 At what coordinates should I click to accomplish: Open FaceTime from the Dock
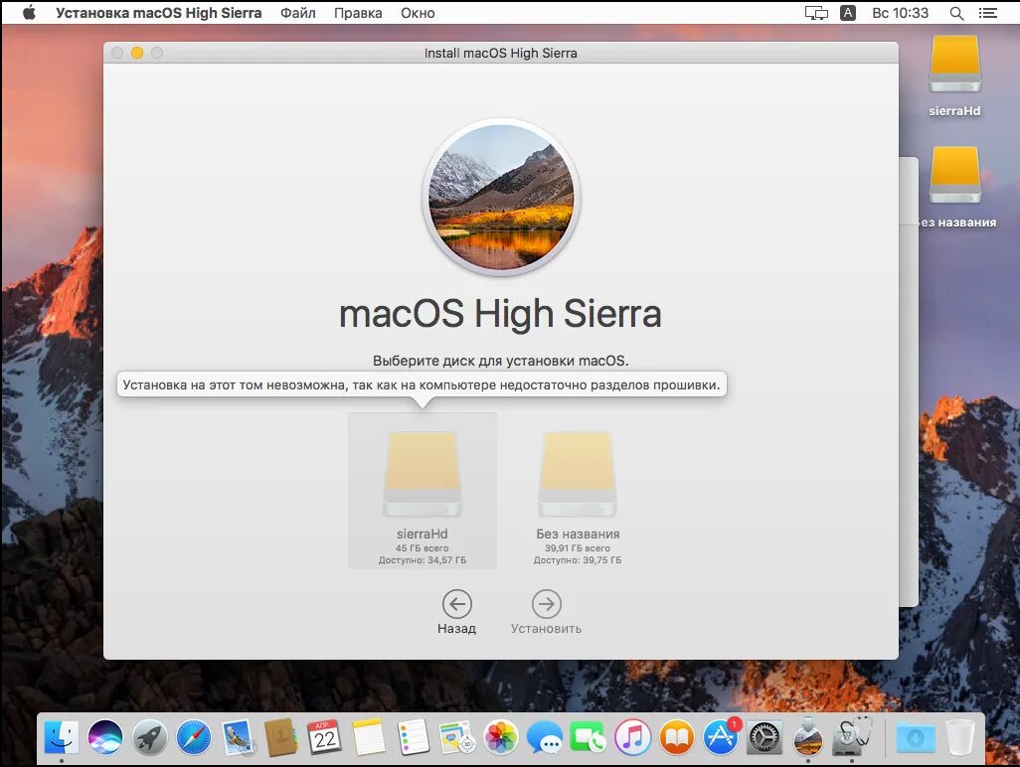click(x=589, y=737)
